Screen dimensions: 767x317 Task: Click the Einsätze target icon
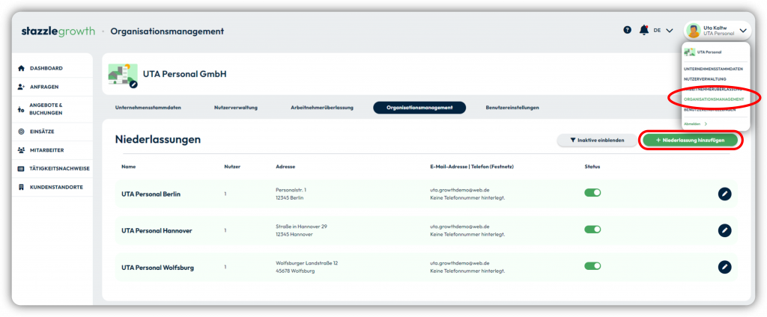click(20, 132)
